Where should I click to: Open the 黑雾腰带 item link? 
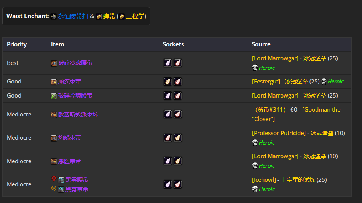coord(77,179)
